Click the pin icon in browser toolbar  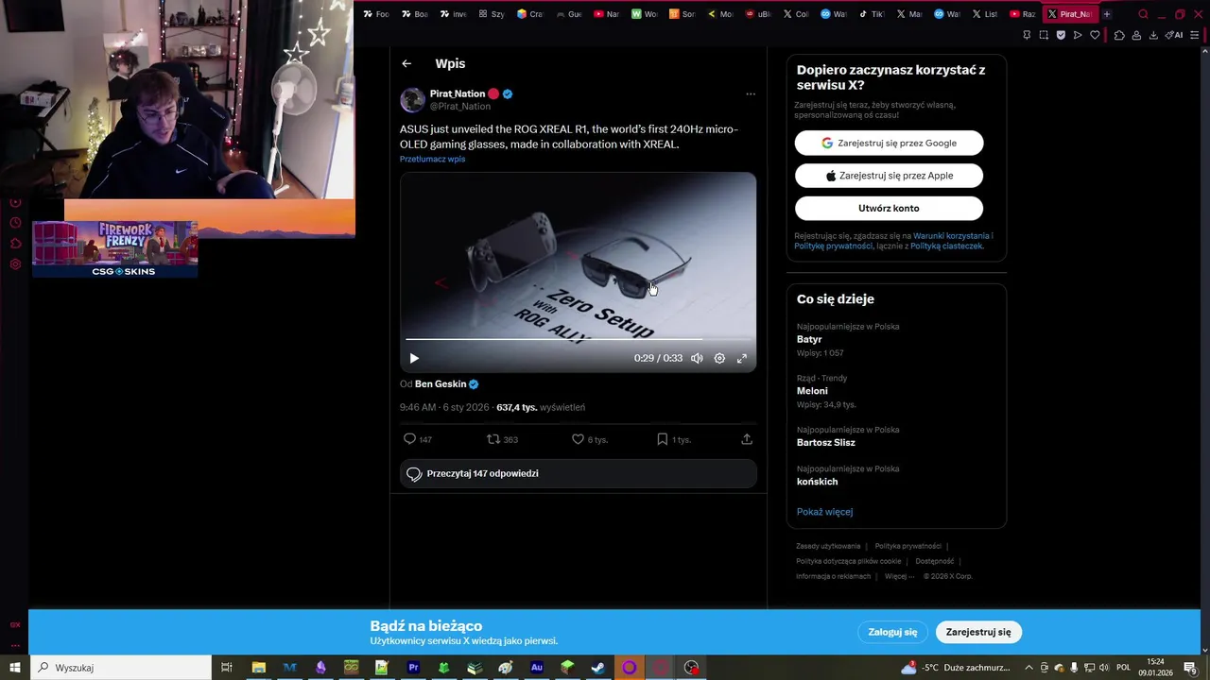coord(1027,35)
